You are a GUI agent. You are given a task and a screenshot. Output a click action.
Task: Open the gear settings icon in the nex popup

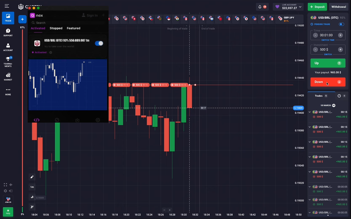98,120
